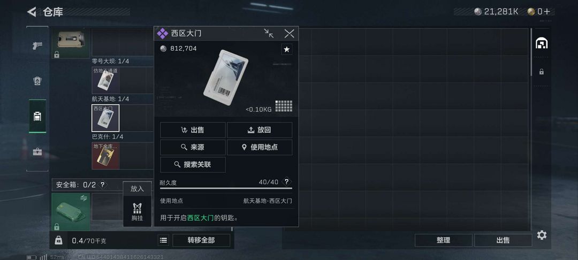Screen dimensions: 578x260
Task: Select the 地下金库 keycard thumbnail
Action: coord(105,156)
